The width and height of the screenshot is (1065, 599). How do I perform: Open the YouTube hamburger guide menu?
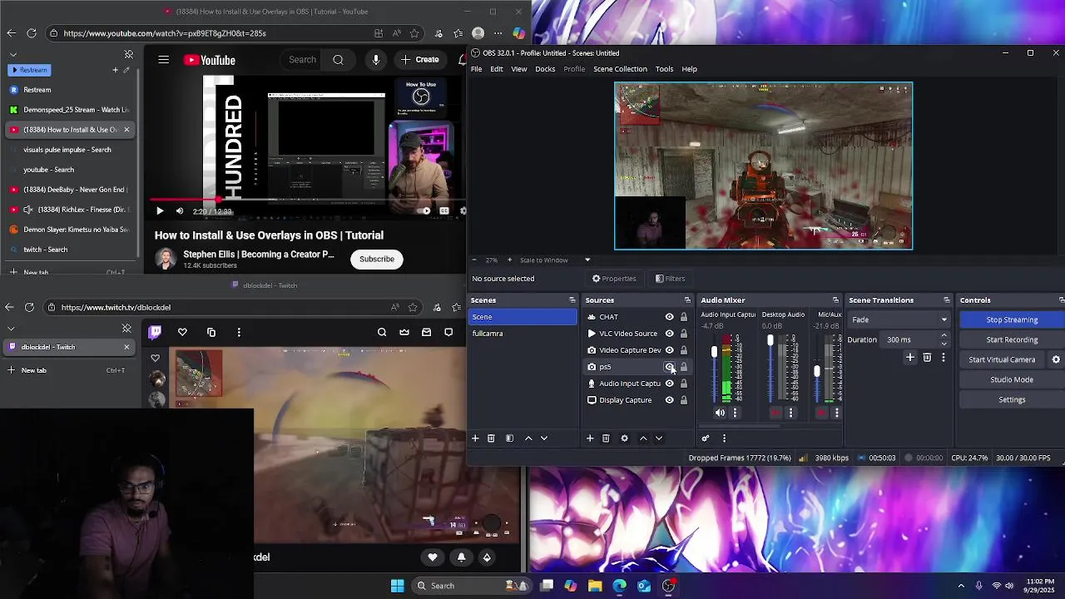pos(164,60)
